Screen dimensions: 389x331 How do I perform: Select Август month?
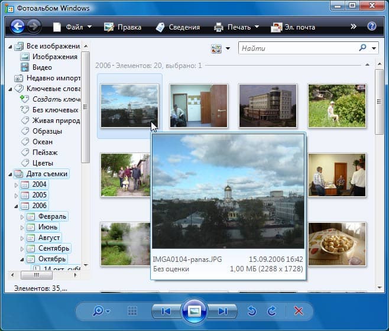(x=49, y=238)
